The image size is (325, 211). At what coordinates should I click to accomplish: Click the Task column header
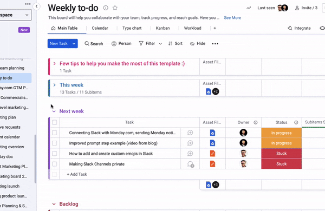(129, 122)
